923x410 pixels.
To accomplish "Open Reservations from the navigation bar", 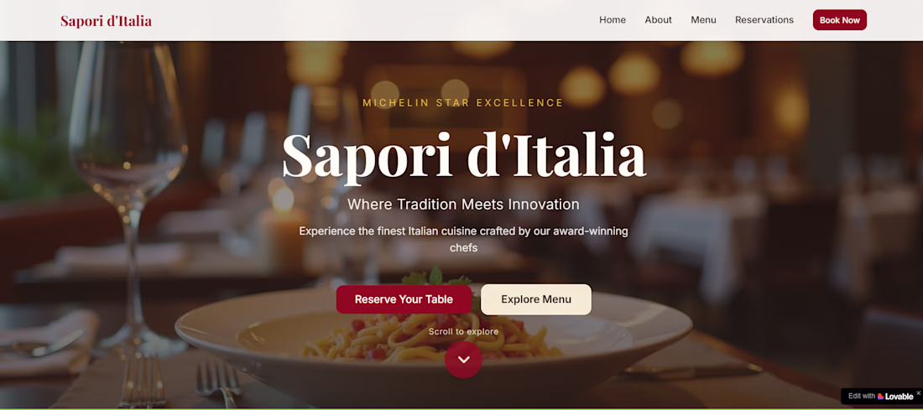I will click(764, 20).
